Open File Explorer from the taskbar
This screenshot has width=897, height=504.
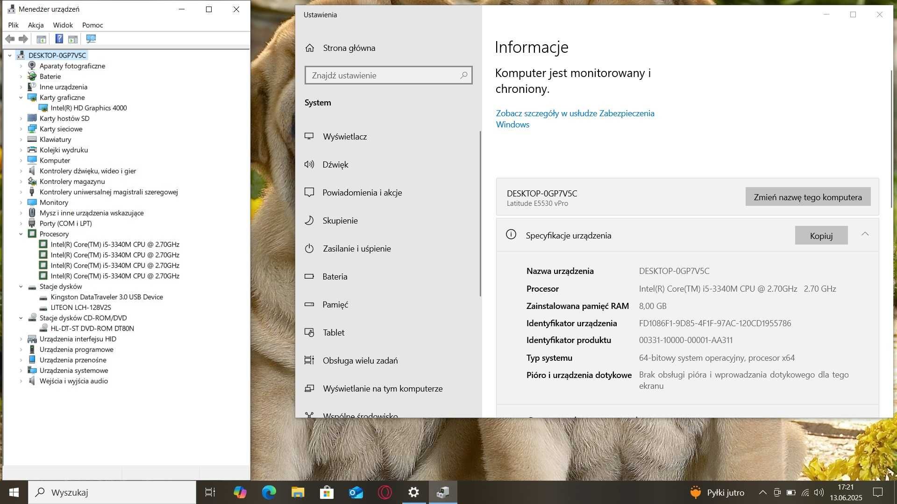[298, 492]
